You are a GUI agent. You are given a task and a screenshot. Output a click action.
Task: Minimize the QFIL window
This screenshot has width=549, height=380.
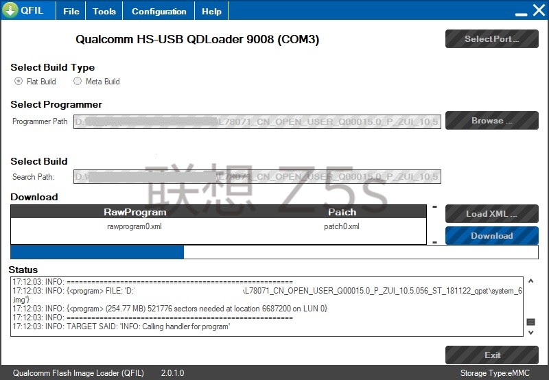pos(520,11)
